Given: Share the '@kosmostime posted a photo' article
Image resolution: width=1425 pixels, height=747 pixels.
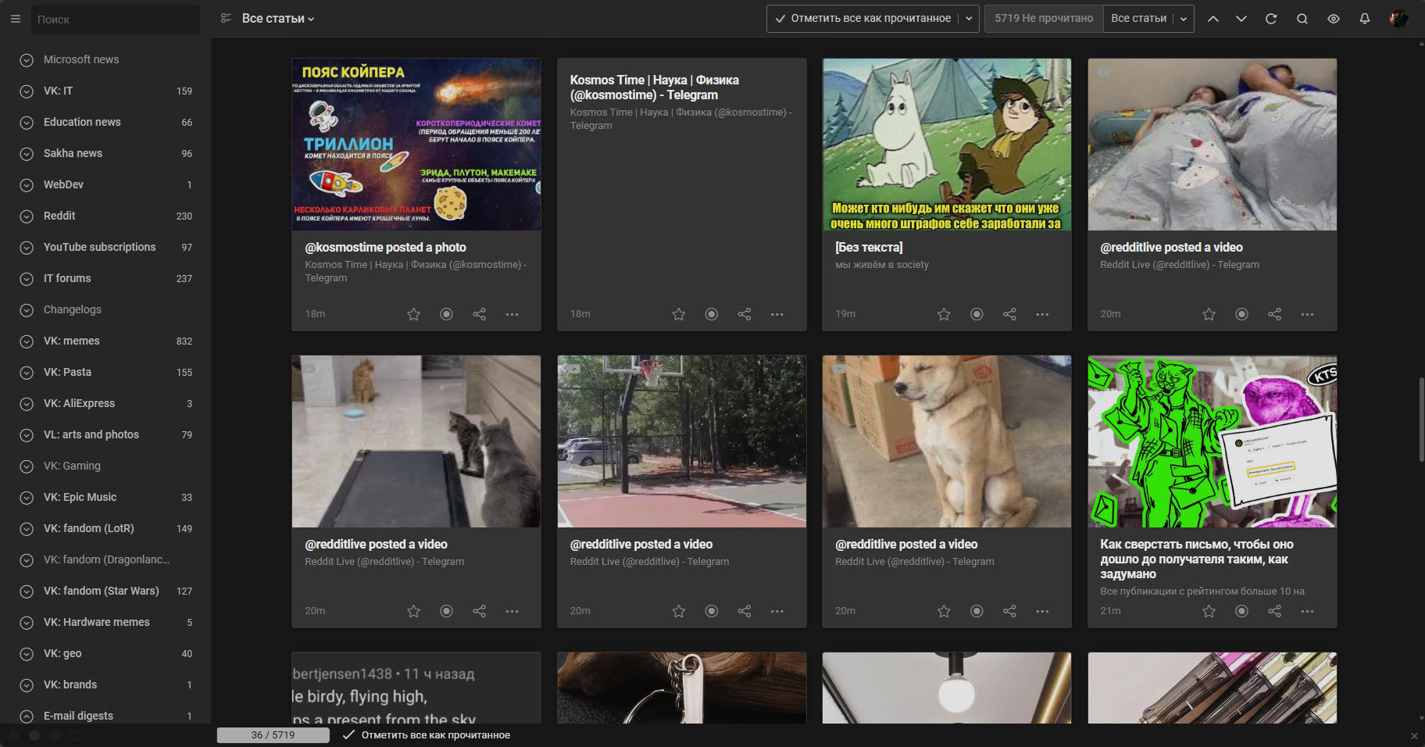Looking at the screenshot, I should click(x=480, y=314).
